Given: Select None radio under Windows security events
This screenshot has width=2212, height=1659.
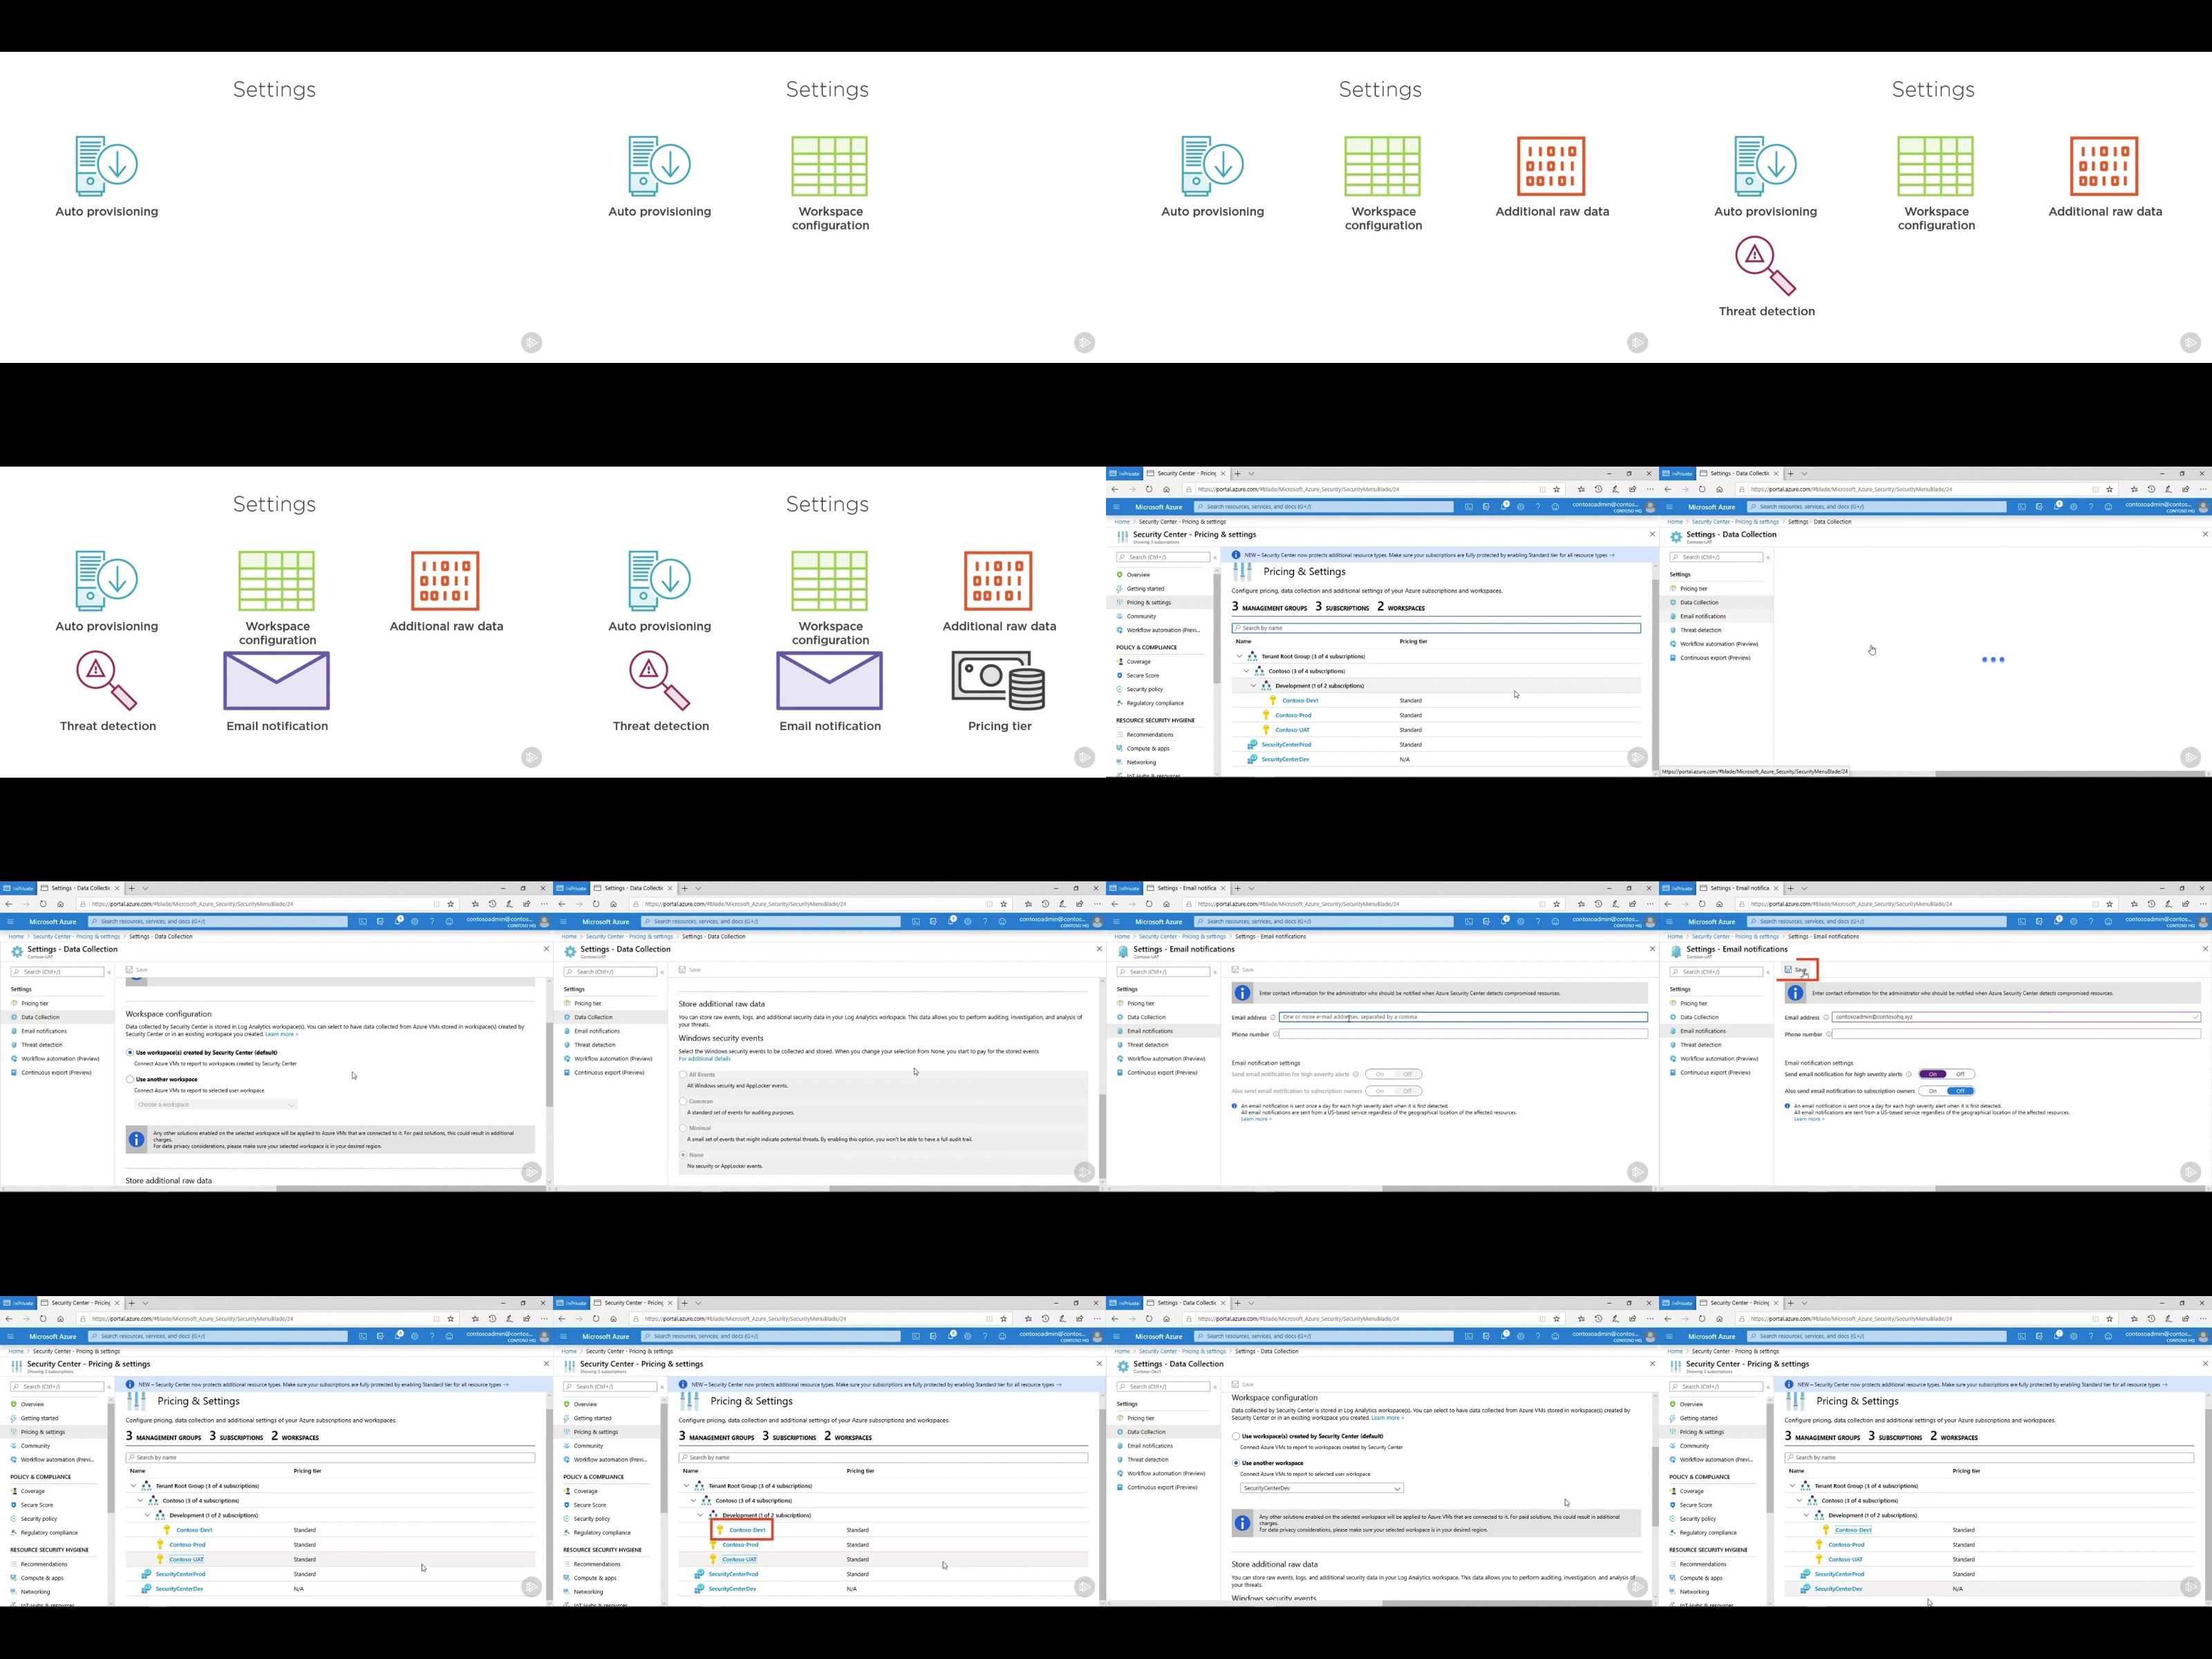Looking at the screenshot, I should click(x=683, y=1155).
